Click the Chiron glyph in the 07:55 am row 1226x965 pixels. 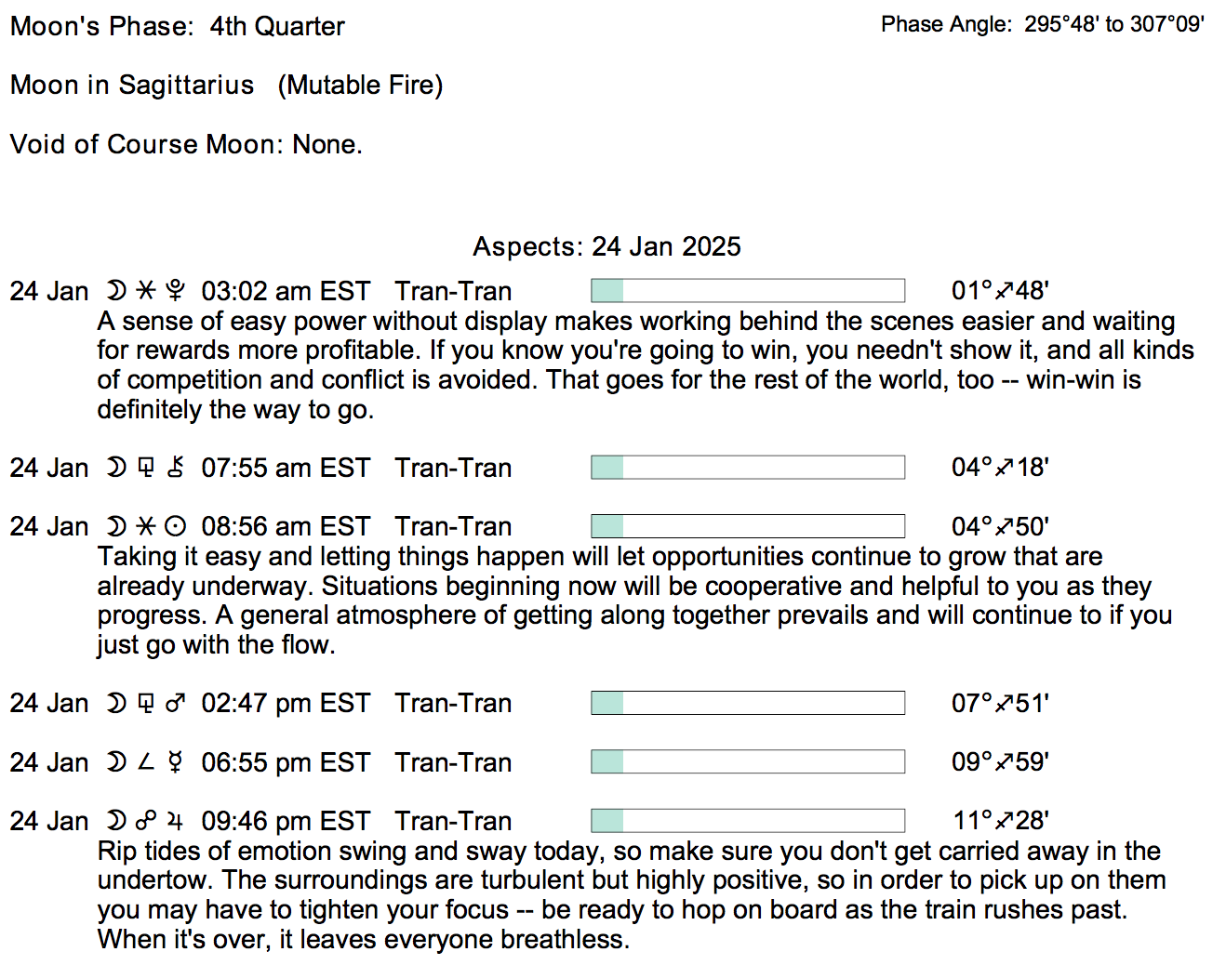175,468
